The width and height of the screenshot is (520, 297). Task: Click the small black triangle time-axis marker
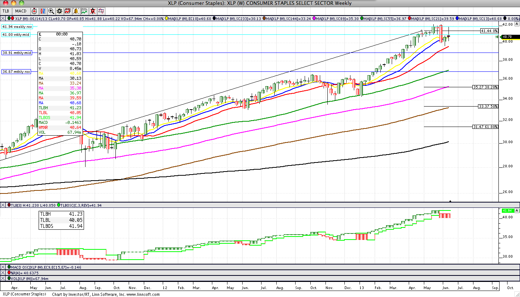click(450, 201)
